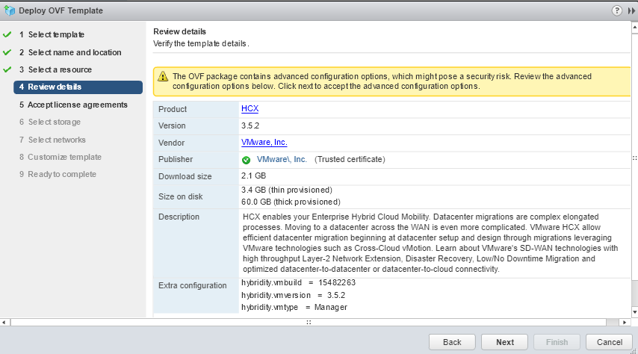
Task: Click the horizontal scrollbar right arrow
Action: [x=625, y=323]
